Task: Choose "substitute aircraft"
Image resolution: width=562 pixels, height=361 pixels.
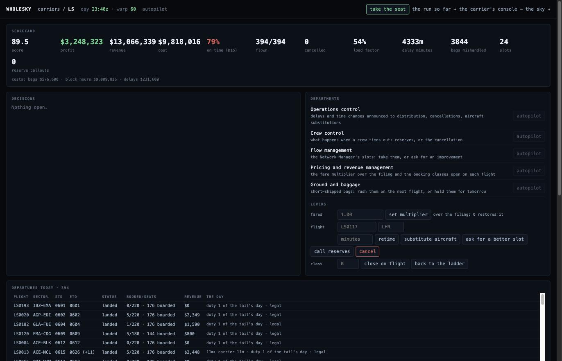Action: [430, 239]
